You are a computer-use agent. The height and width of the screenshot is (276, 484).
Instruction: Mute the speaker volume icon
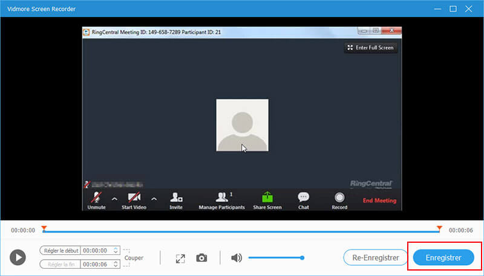coord(237,258)
